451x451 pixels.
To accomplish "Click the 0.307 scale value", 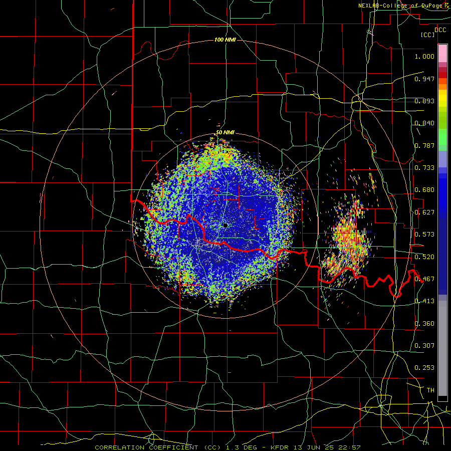I will 424,345.
